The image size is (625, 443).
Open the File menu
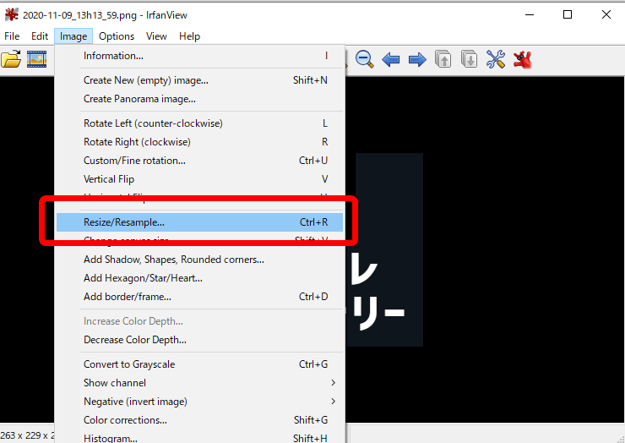pyautogui.click(x=12, y=36)
